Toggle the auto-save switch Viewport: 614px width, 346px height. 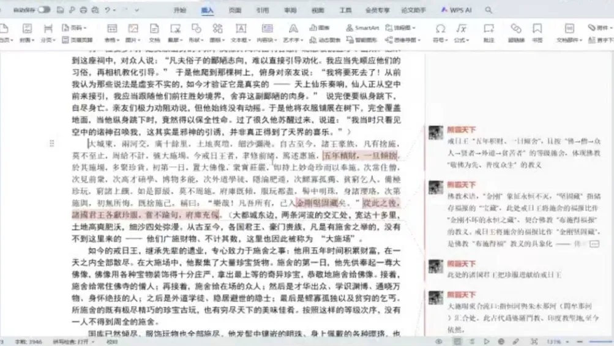44,10
